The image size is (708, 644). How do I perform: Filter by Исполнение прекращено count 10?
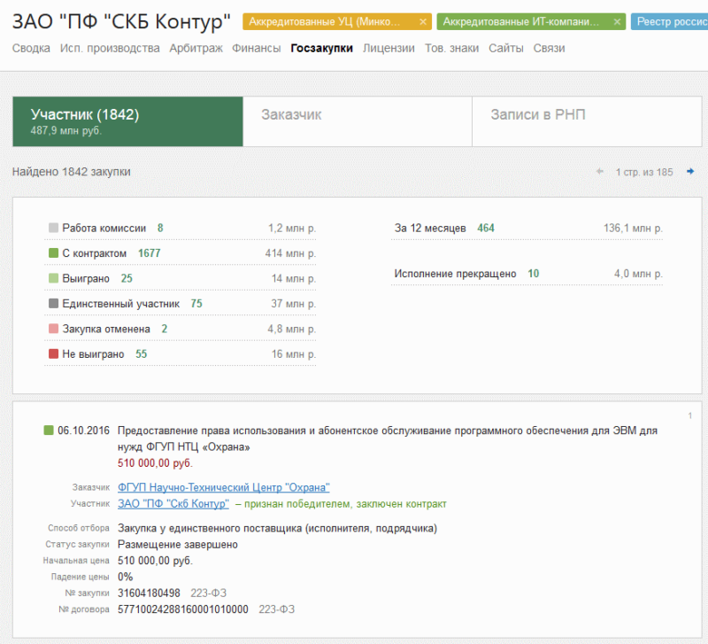pos(534,274)
